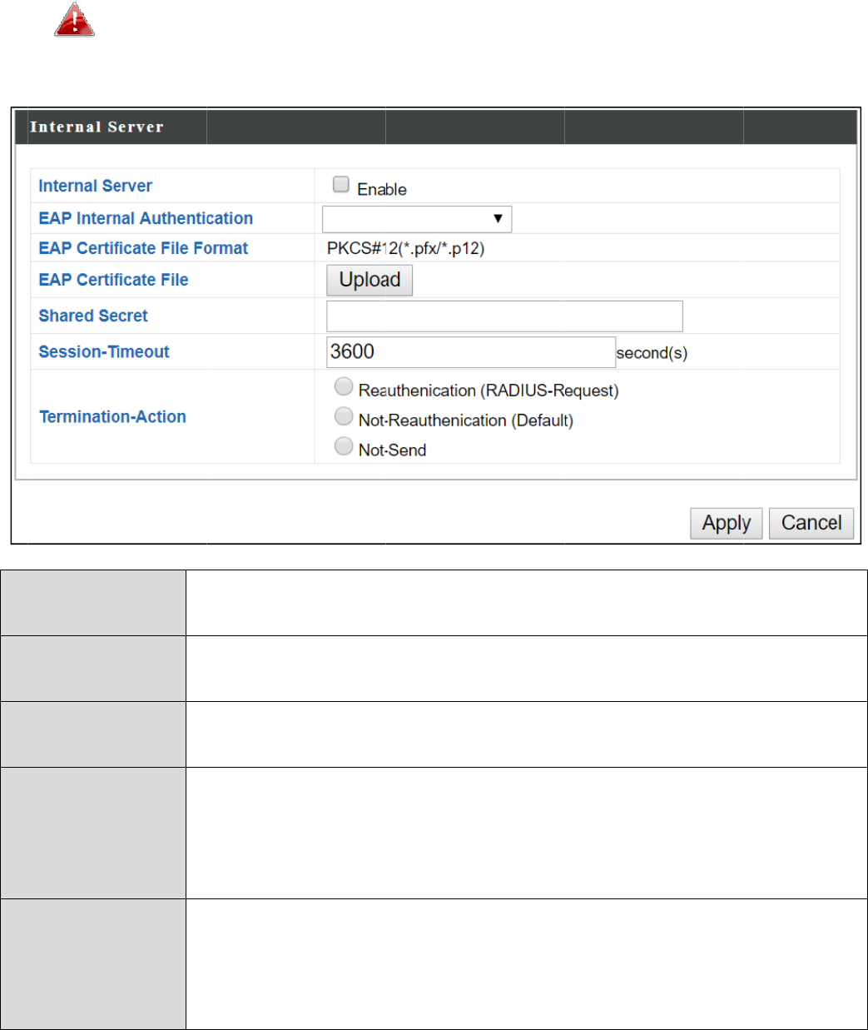Click Upload for EAP Certificate File
Screen dimensions: 868x1030
click(370, 280)
